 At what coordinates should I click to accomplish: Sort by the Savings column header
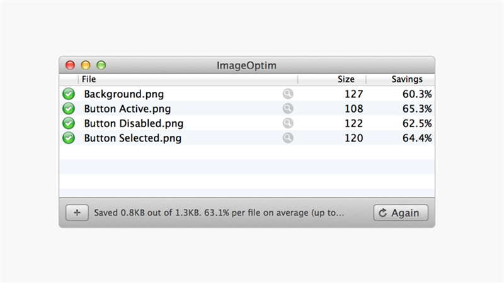click(x=401, y=79)
